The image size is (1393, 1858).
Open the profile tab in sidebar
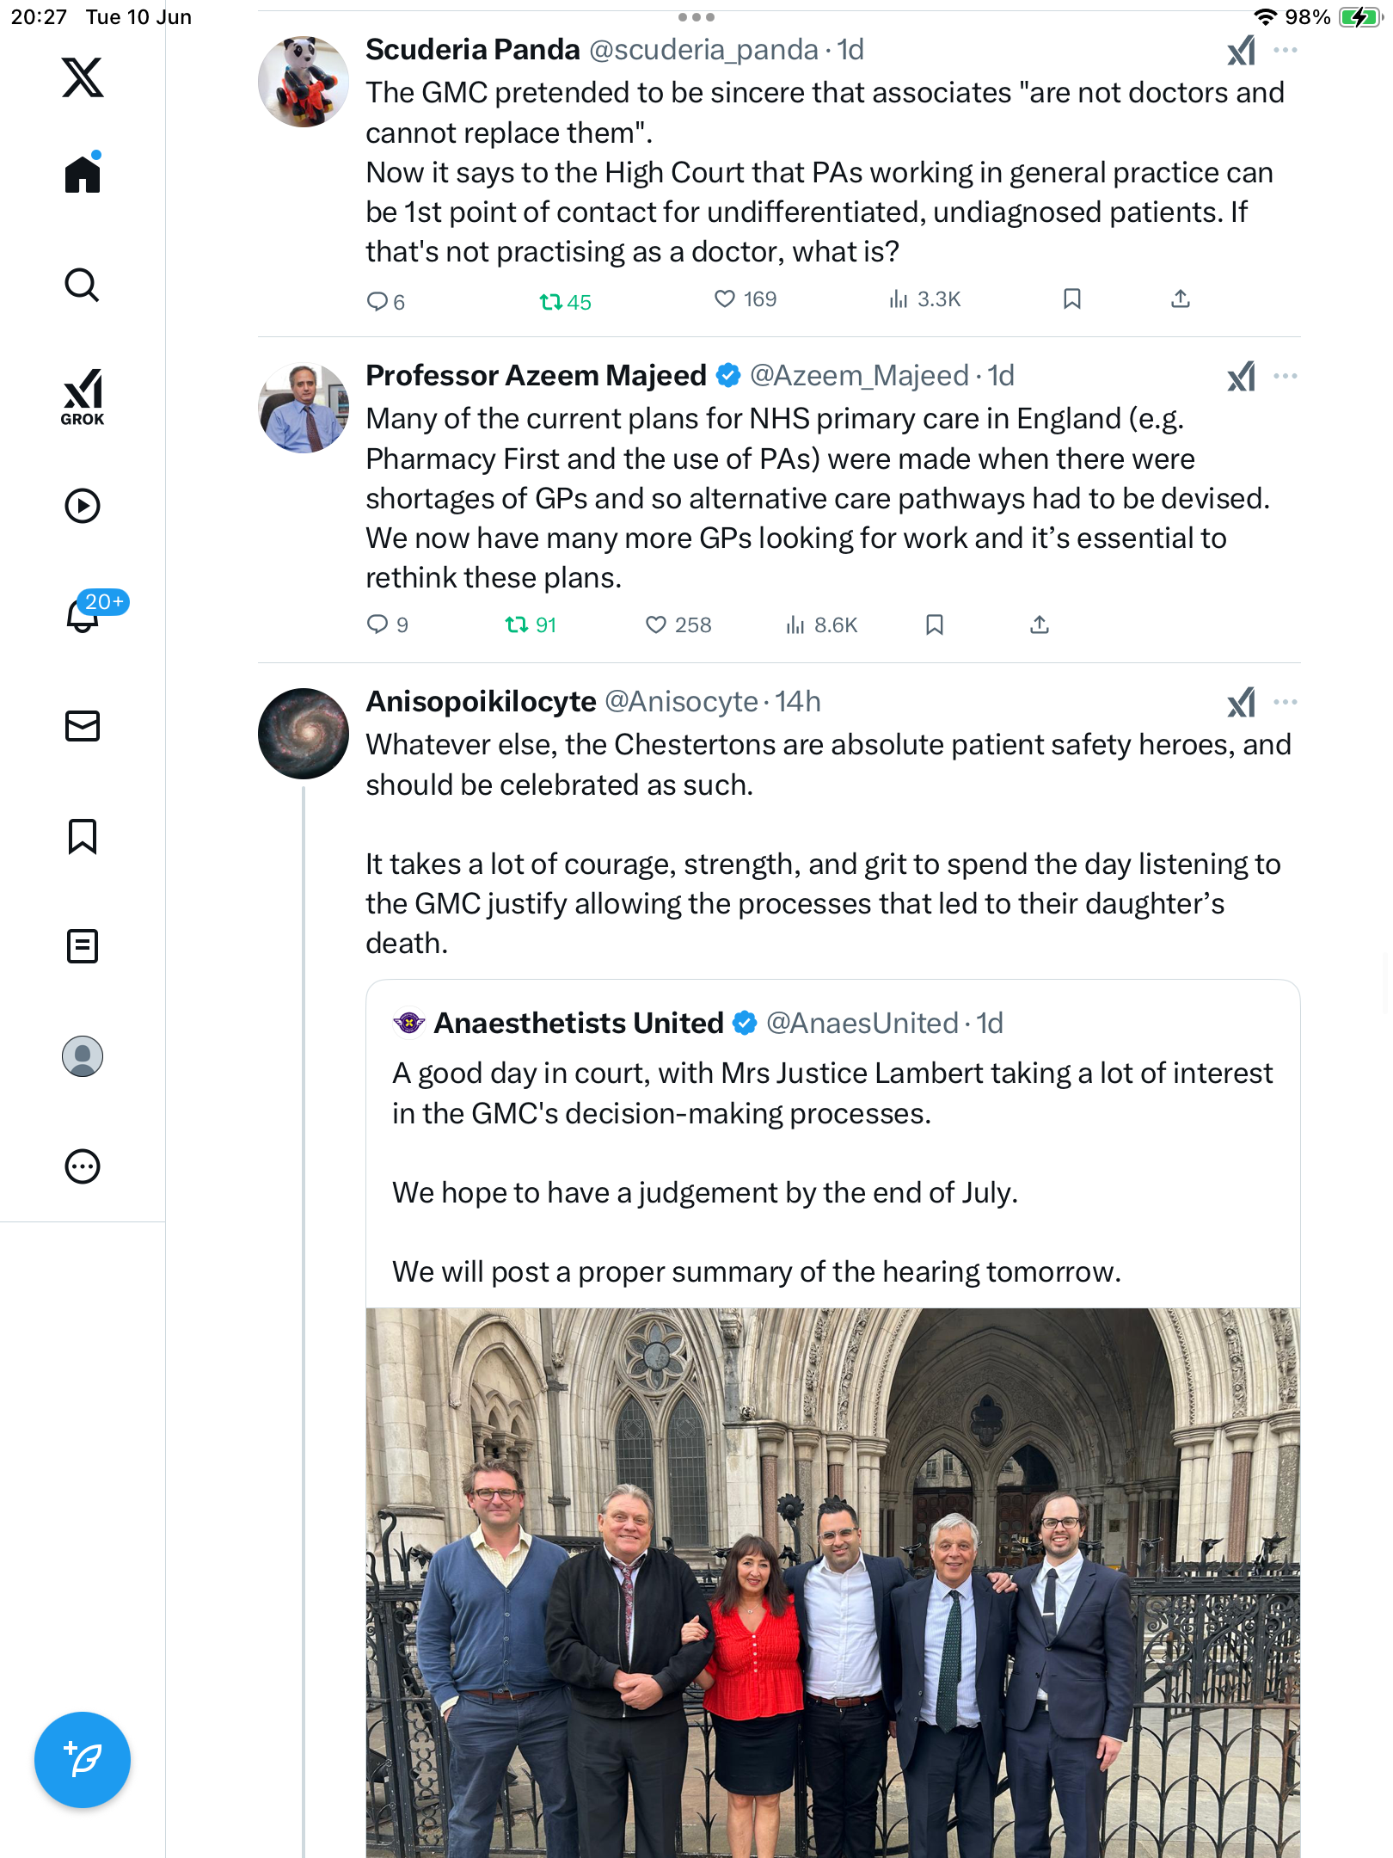[x=83, y=1056]
